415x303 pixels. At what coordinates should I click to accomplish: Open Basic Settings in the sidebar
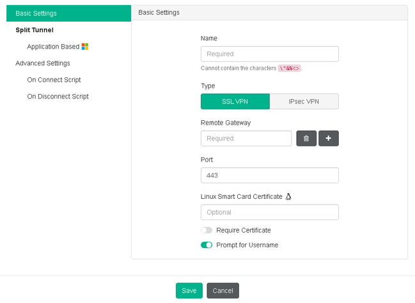(36, 13)
